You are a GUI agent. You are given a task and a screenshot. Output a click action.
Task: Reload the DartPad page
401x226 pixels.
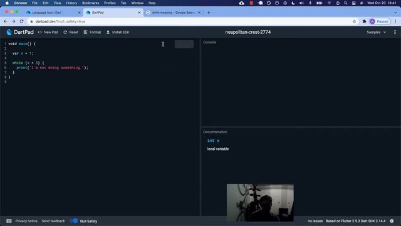pyautogui.click(x=22, y=21)
